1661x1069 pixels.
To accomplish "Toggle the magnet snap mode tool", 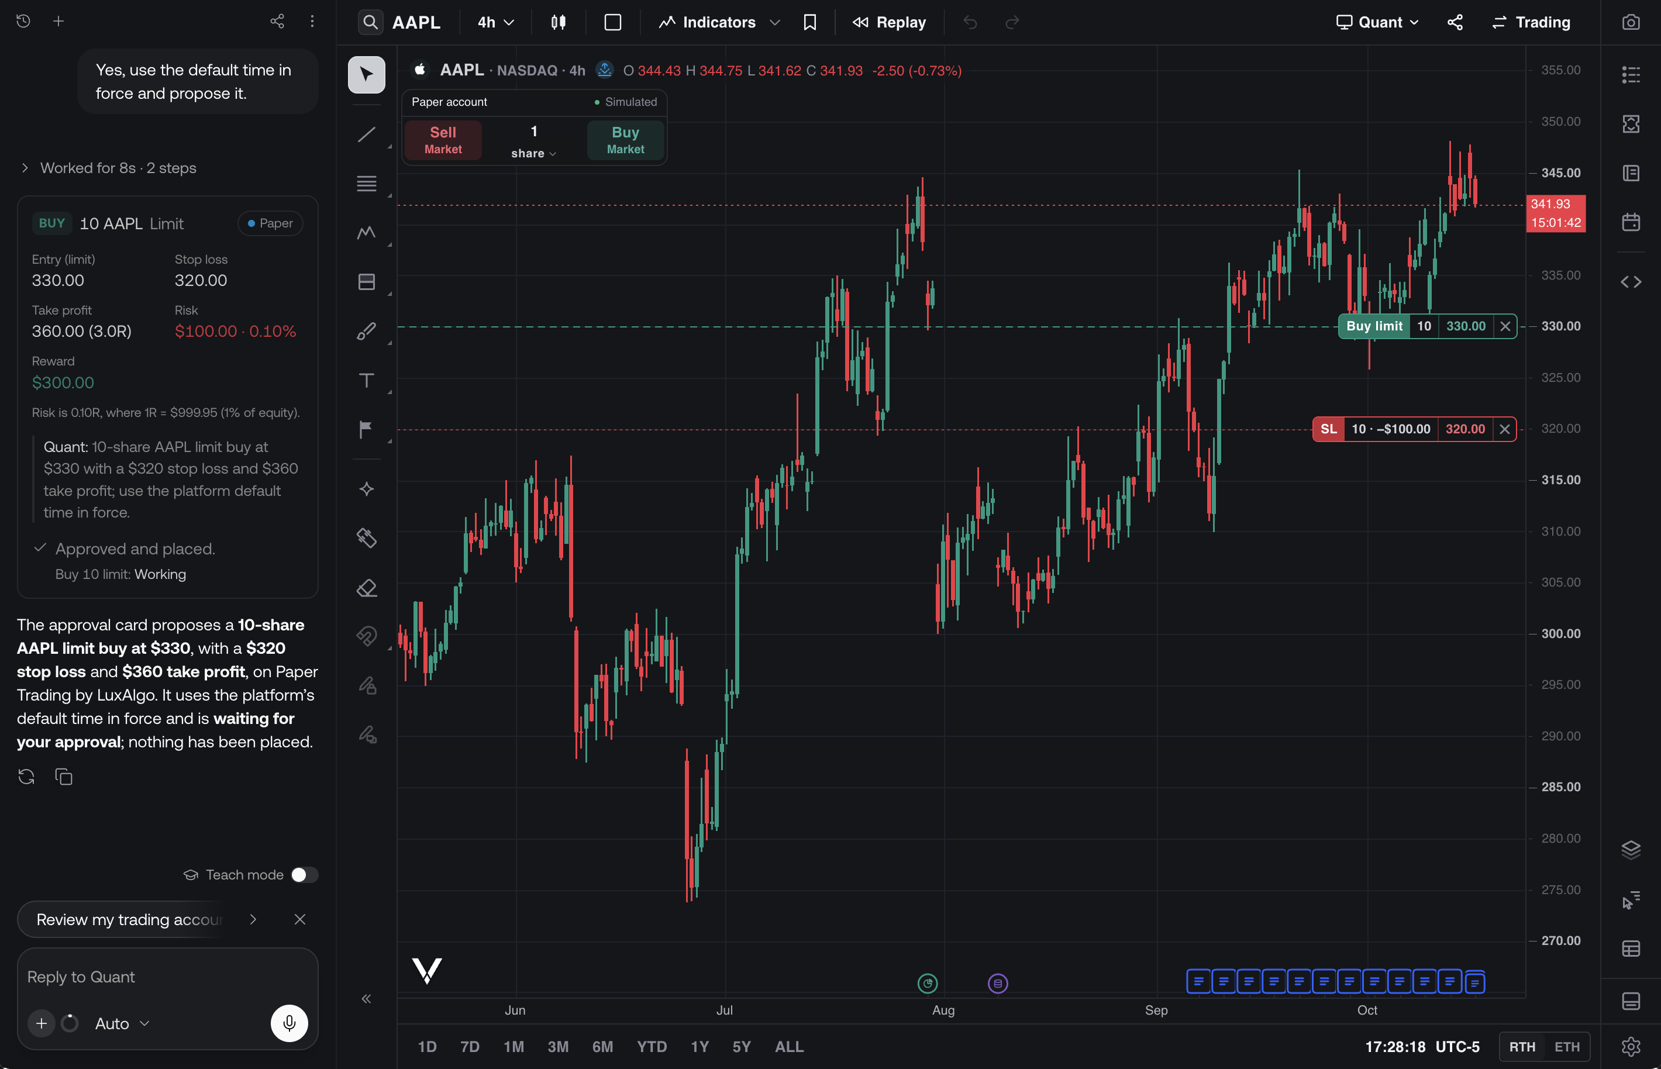I will [x=367, y=636].
